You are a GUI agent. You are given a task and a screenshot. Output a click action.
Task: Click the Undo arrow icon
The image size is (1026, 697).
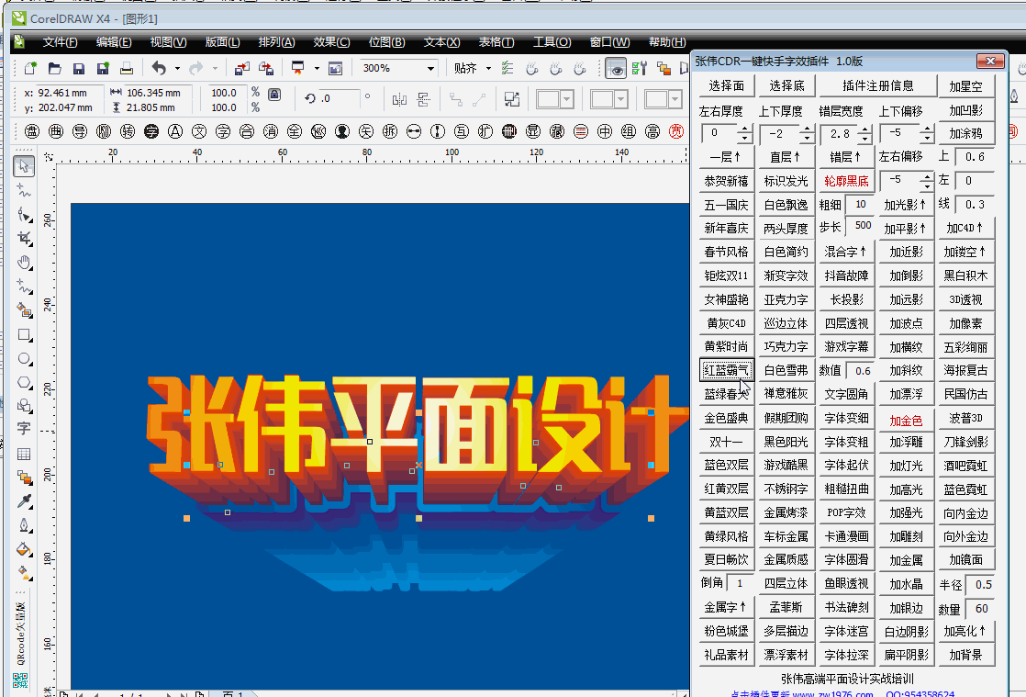pos(159,67)
